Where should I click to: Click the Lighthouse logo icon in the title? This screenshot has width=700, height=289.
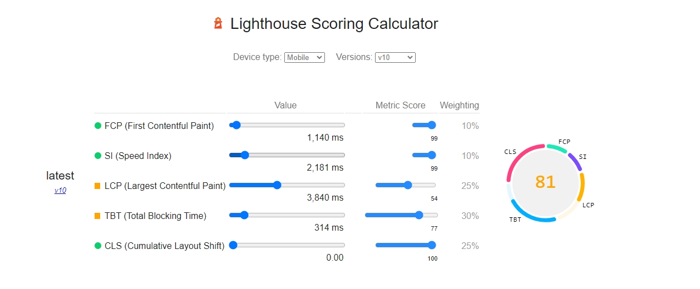click(x=218, y=23)
